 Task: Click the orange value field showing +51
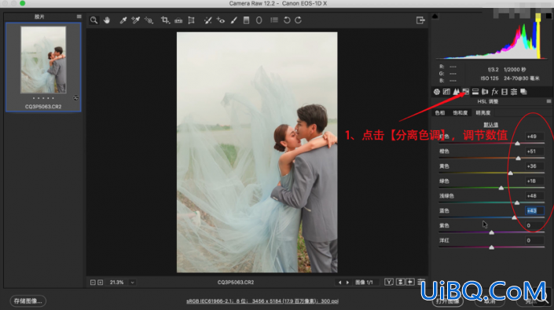click(x=534, y=151)
